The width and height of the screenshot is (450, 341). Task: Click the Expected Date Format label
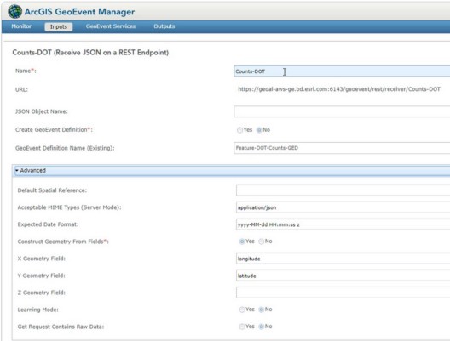48,224
